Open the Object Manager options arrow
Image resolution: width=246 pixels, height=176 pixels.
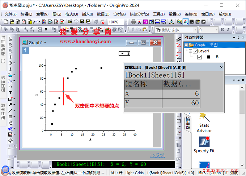234,38
